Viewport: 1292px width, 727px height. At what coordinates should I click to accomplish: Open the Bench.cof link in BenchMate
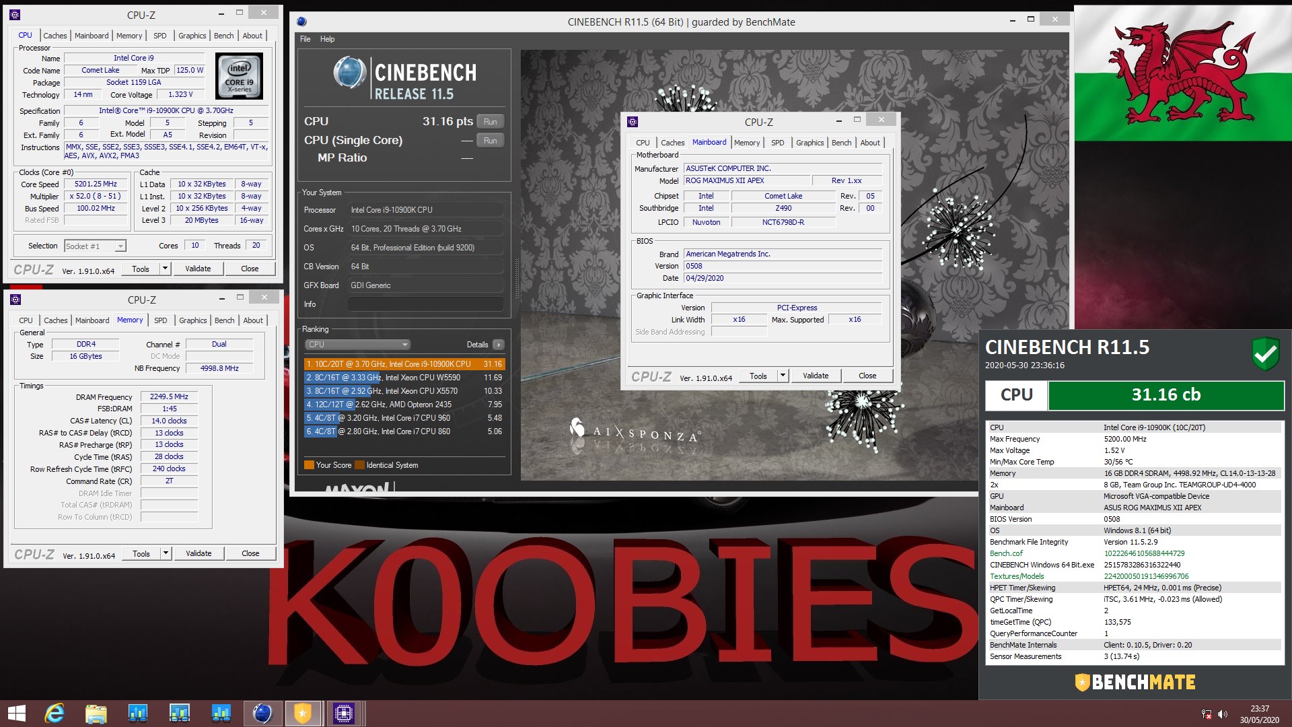coord(1006,553)
